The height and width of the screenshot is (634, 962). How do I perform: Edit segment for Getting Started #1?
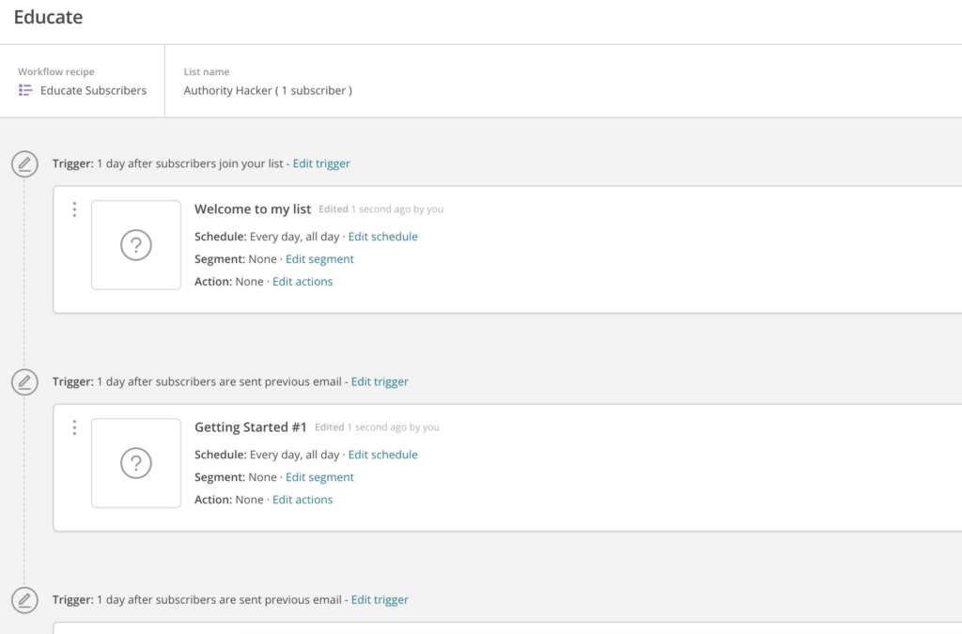(x=319, y=477)
